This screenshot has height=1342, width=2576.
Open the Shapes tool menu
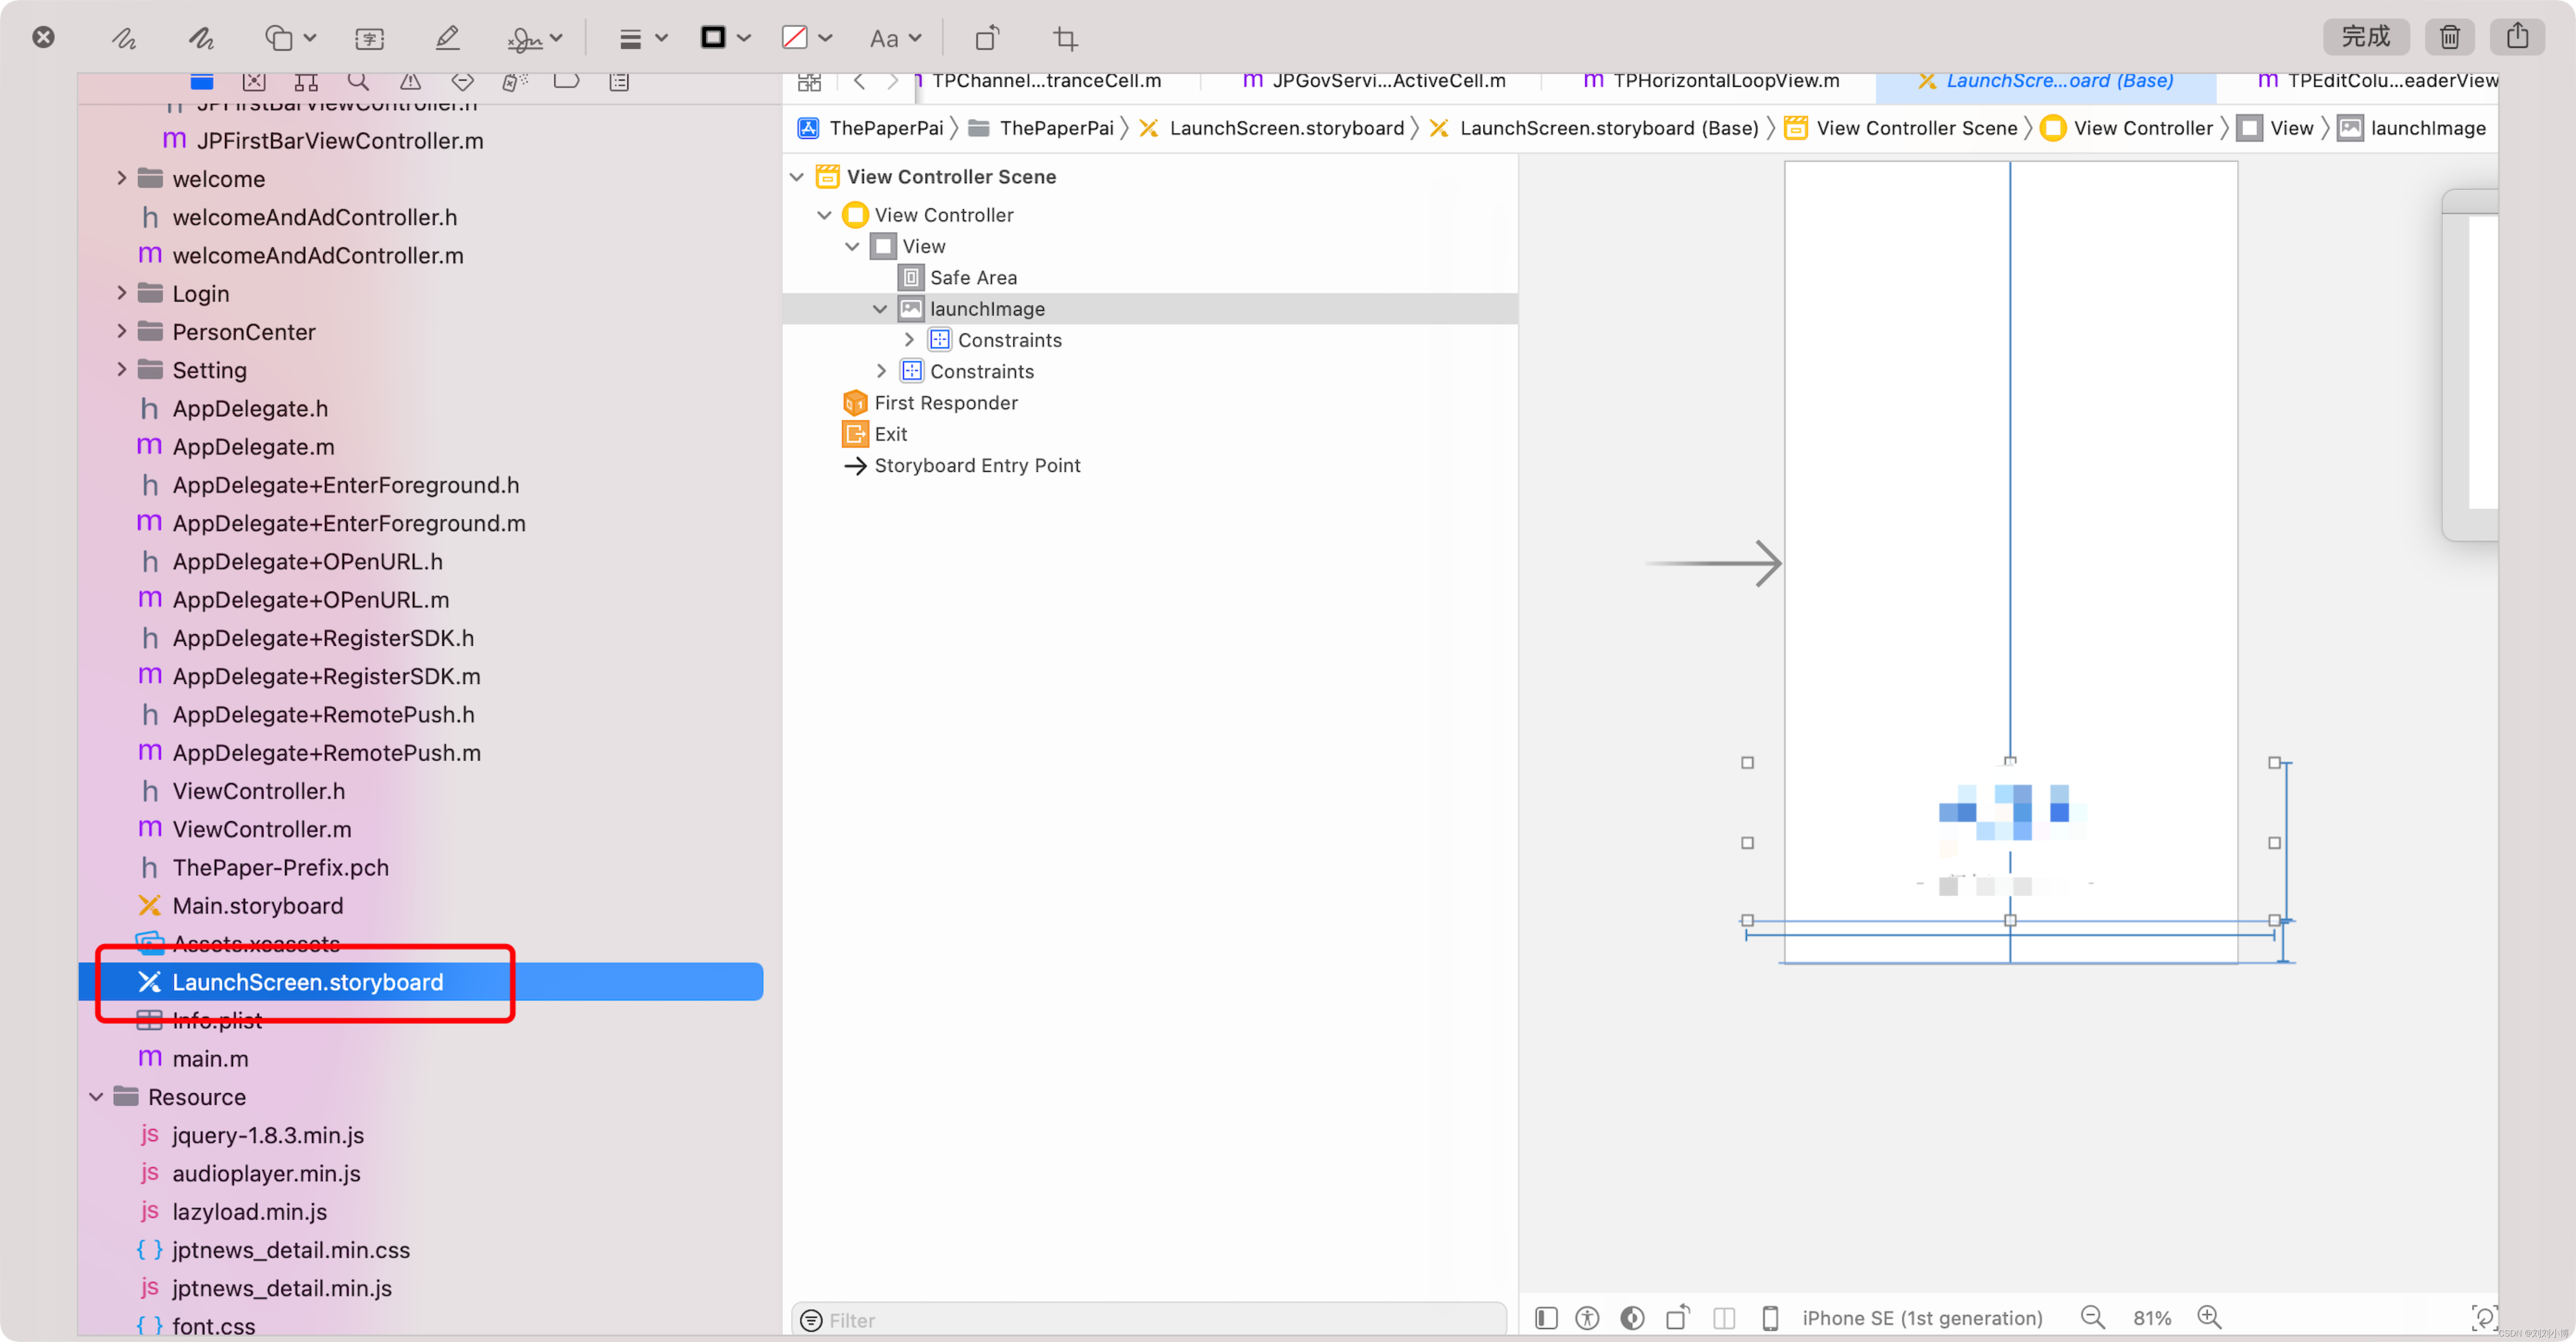pos(290,38)
